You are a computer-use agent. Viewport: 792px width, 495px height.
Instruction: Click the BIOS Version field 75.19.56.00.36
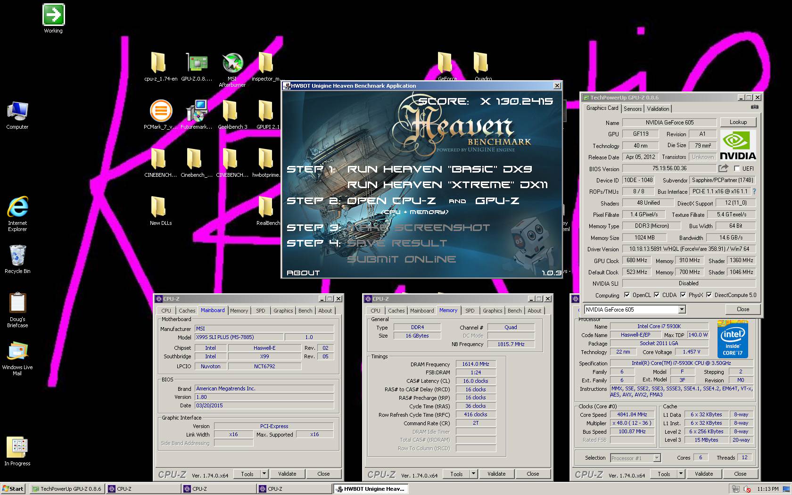click(669, 168)
